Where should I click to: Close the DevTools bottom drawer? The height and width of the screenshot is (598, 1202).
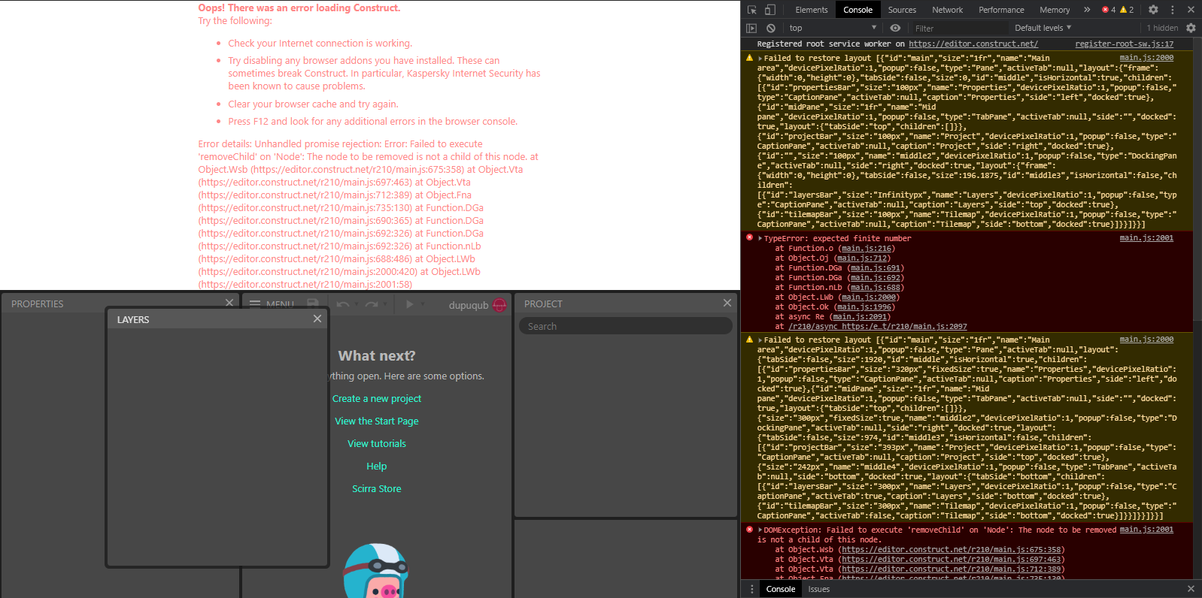pyautogui.click(x=1191, y=589)
